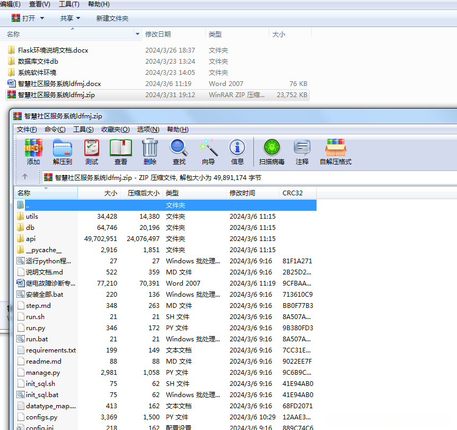Viewport: 457px width, 430px height.
Task: Click the 注释 (Comment) toolbar icon
Action: 302,151
